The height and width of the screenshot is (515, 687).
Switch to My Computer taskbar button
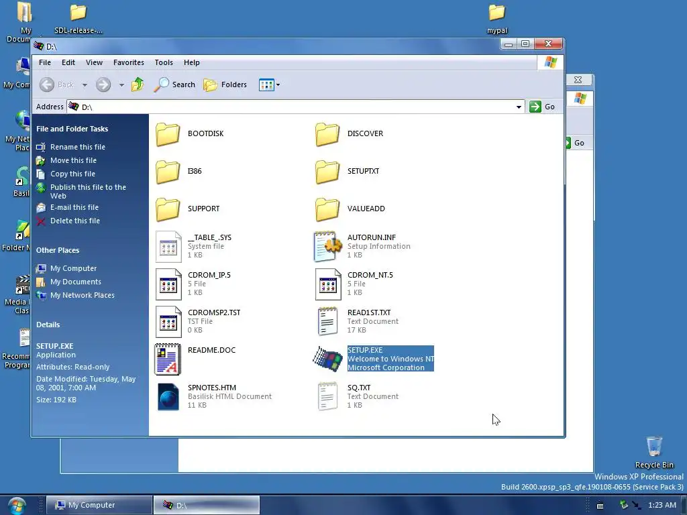click(99, 506)
